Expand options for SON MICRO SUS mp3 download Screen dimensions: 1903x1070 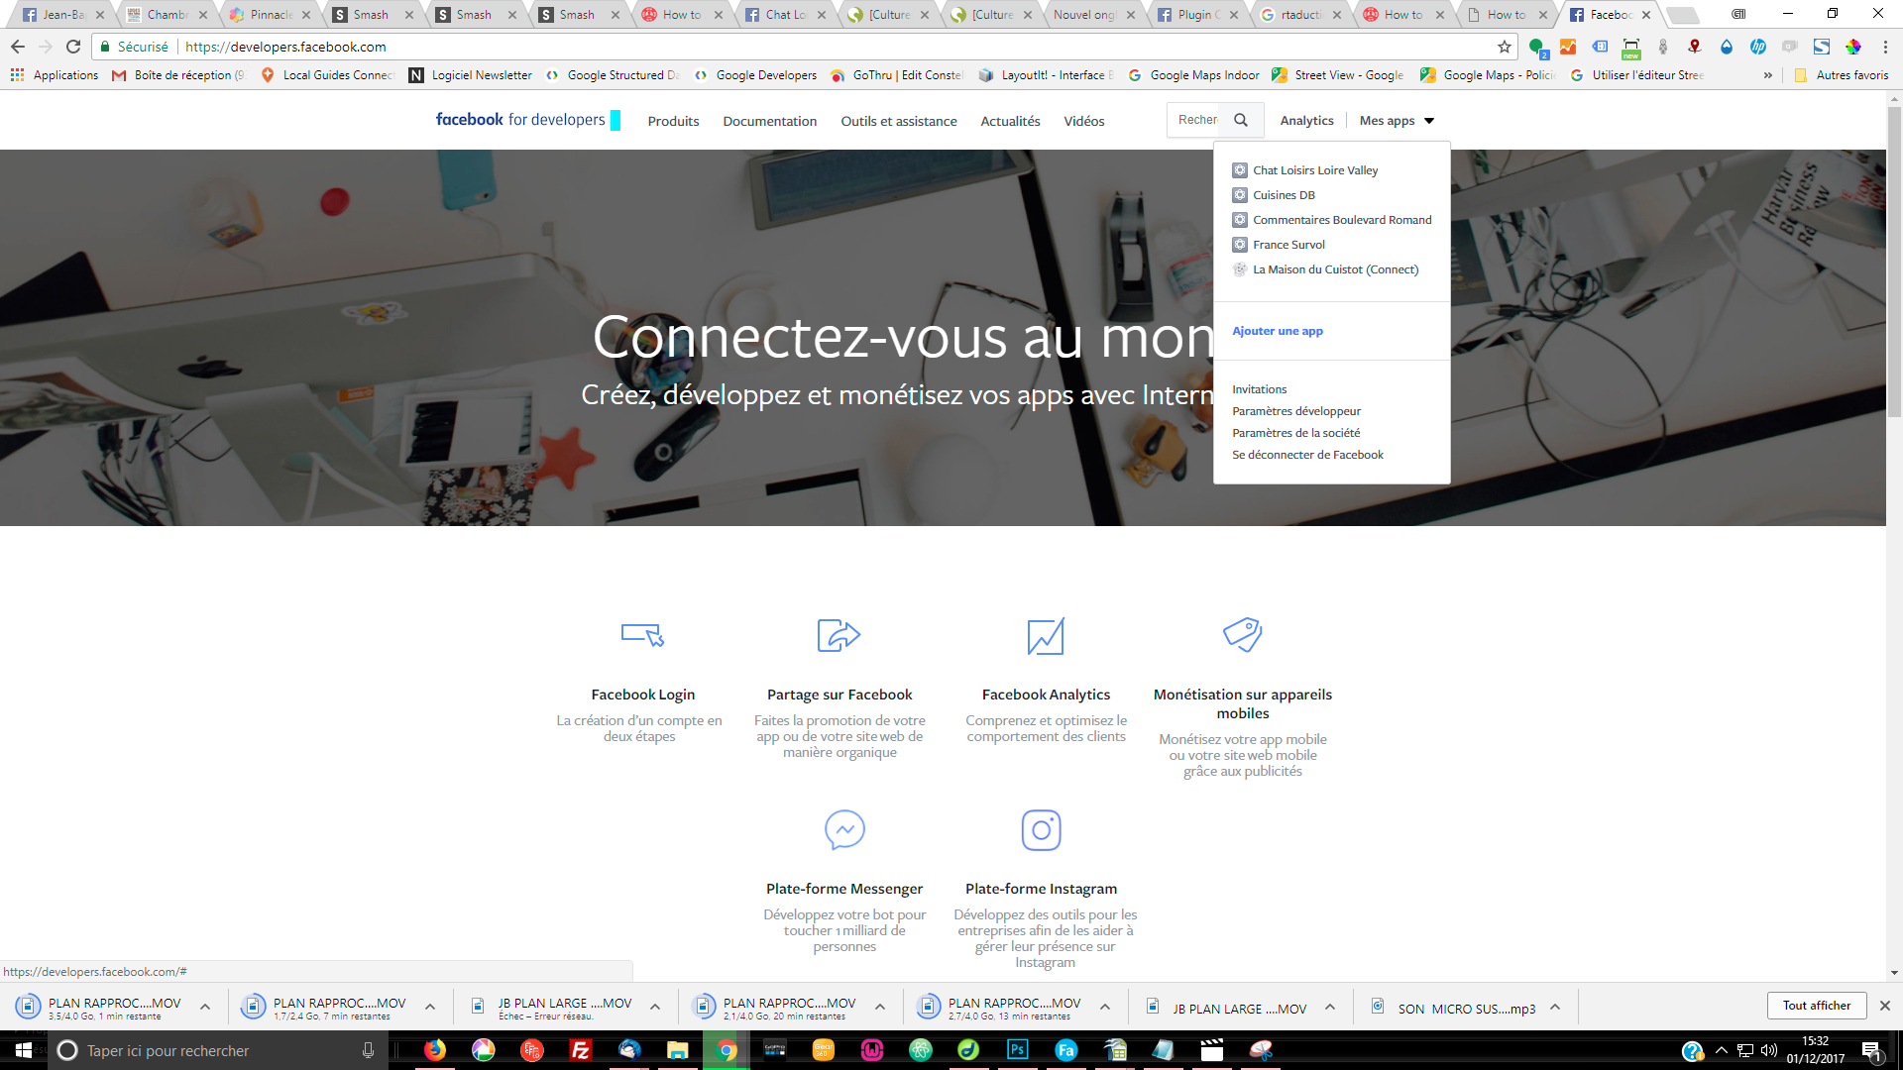click(1555, 1008)
